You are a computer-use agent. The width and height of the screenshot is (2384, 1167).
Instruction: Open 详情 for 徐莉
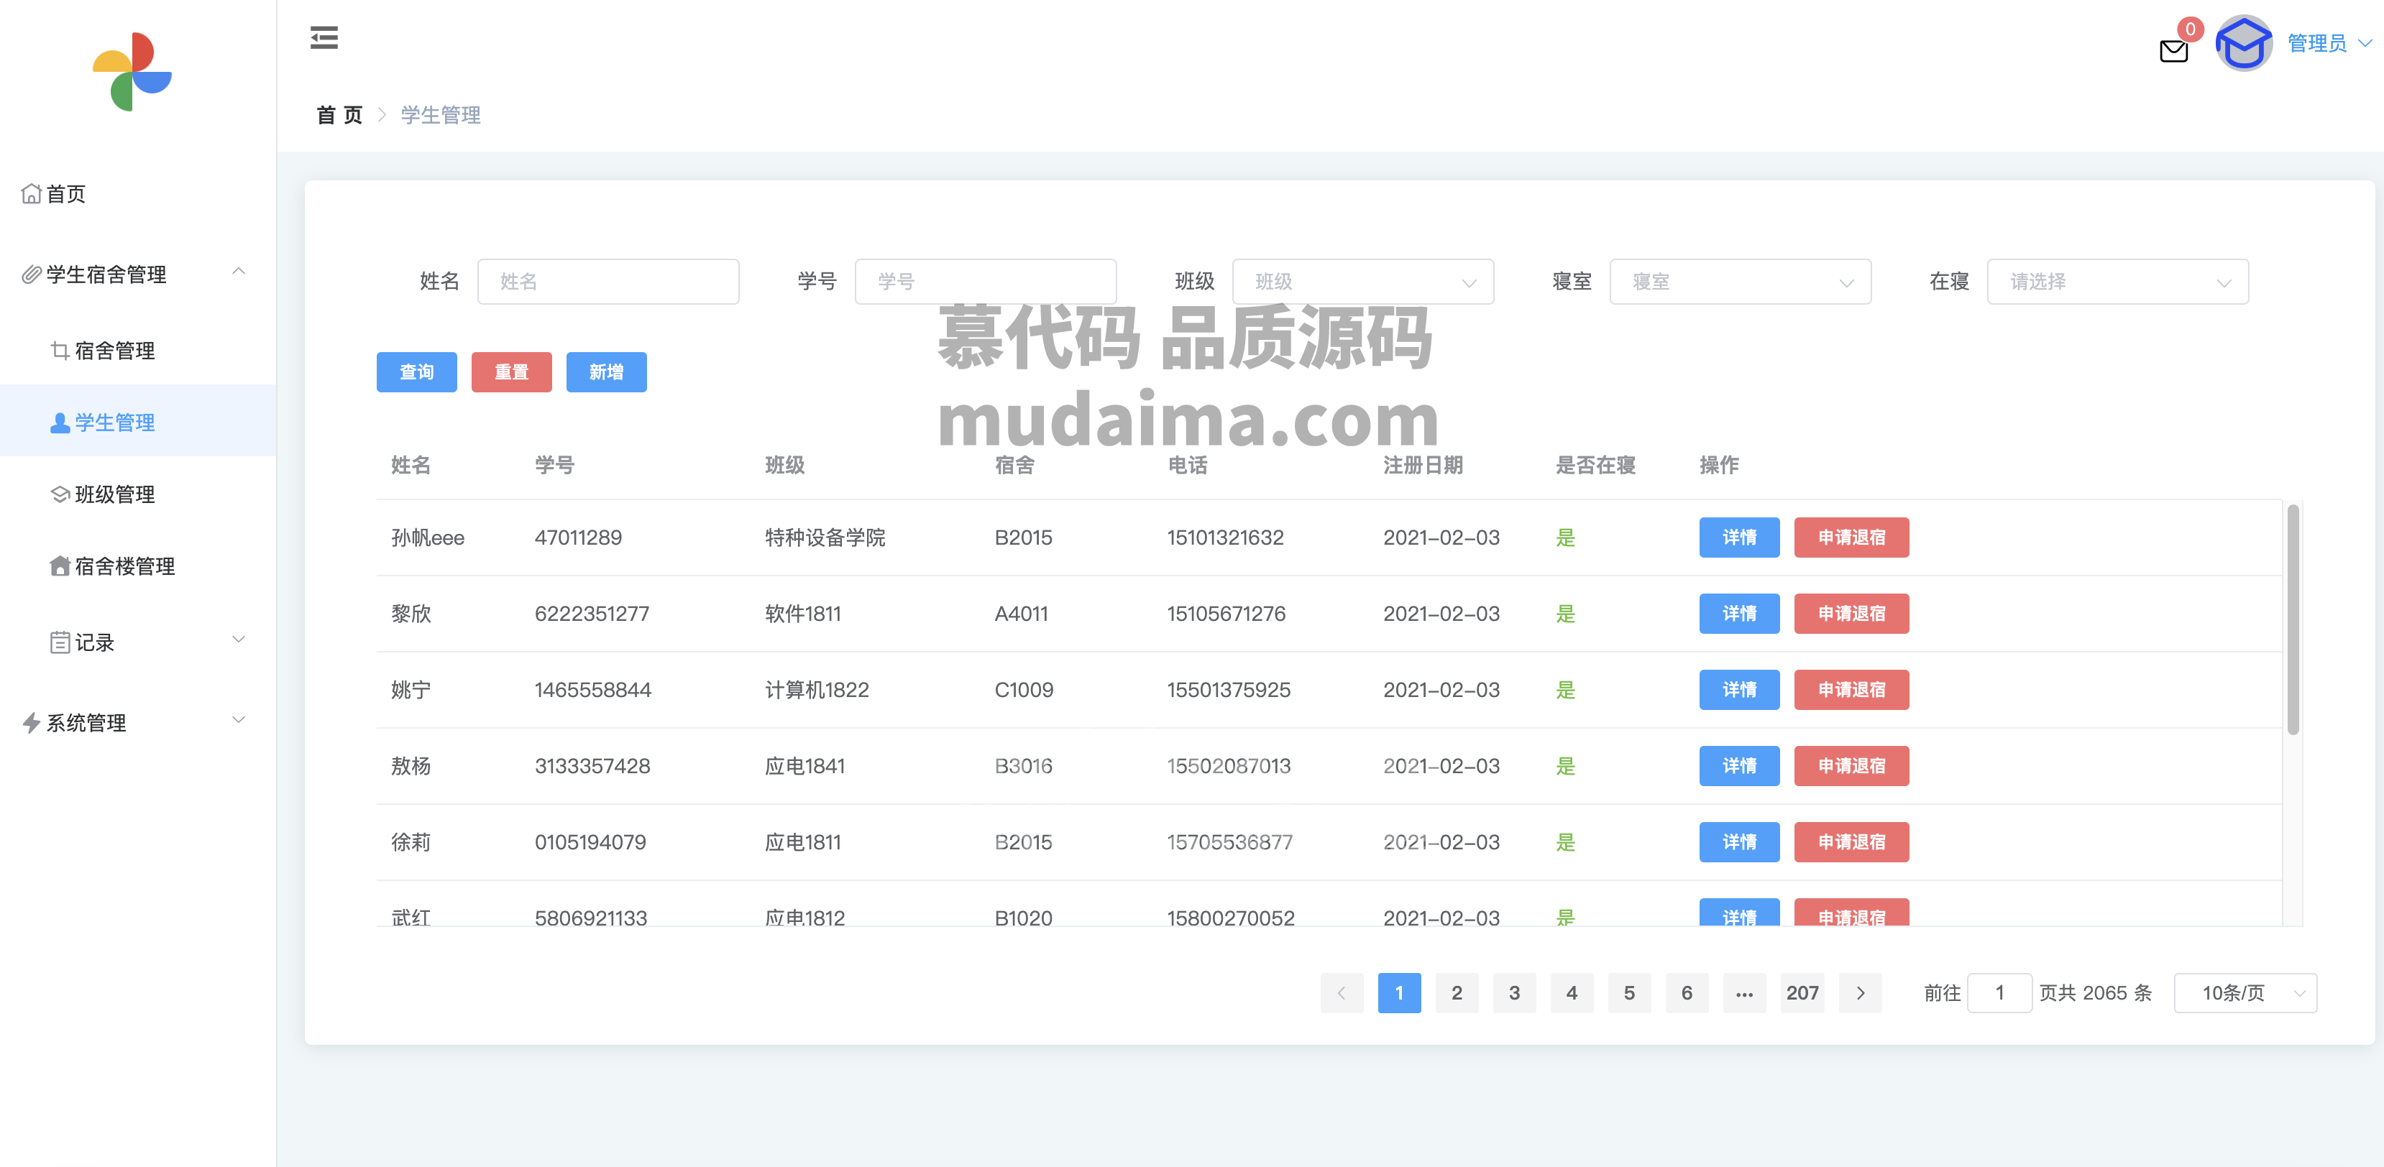coord(1739,842)
